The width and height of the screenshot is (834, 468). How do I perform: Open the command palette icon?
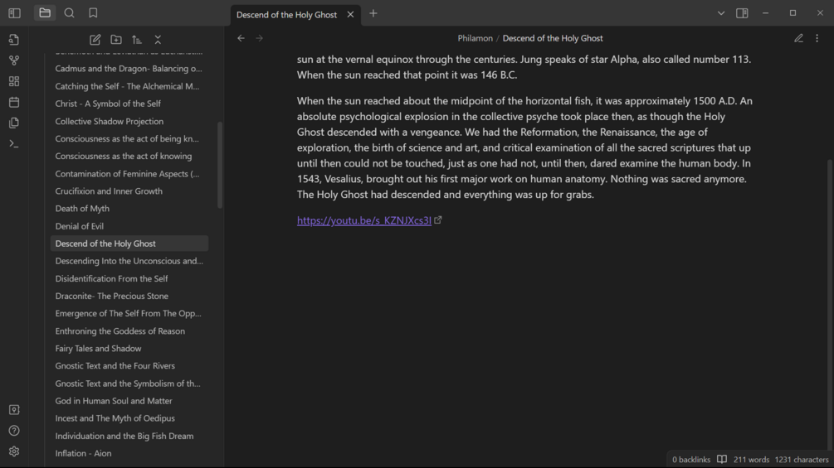(x=14, y=144)
